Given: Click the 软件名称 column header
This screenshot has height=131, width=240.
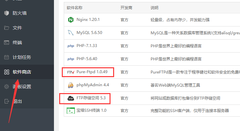Looking at the screenshot, I should point(75,8).
